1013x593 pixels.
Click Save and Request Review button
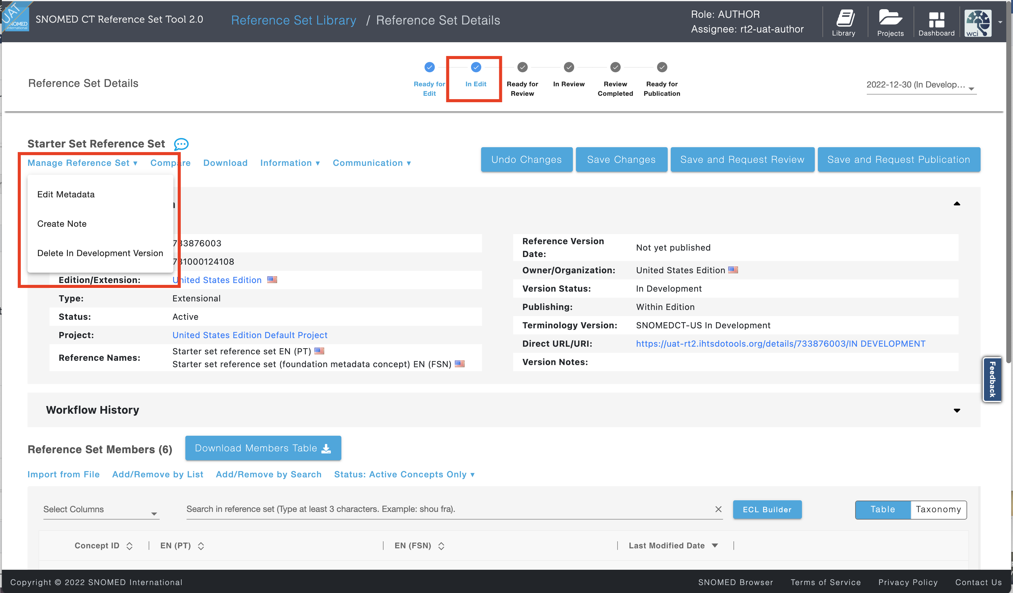click(x=742, y=160)
